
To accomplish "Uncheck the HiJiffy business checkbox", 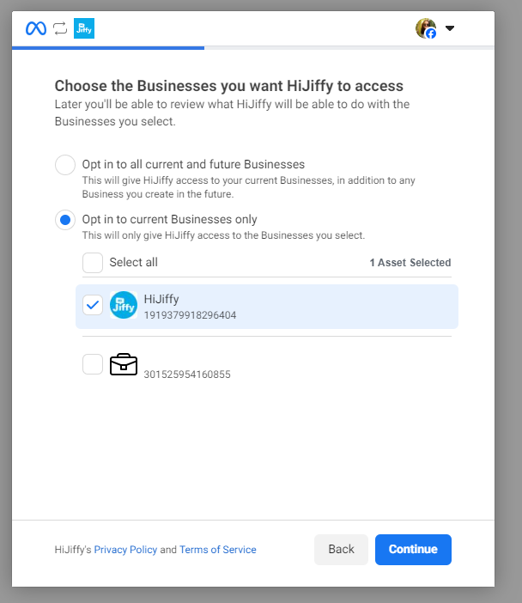I will coord(93,305).
